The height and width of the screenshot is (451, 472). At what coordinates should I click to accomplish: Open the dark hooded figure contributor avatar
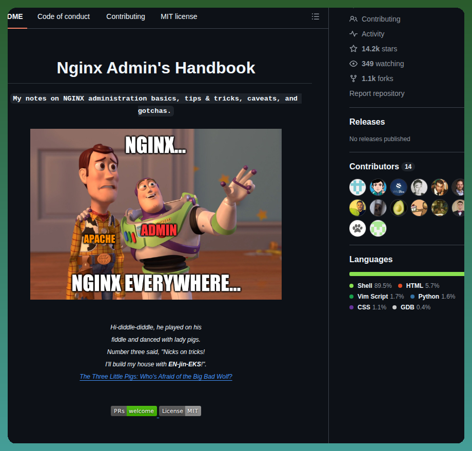coord(378,208)
